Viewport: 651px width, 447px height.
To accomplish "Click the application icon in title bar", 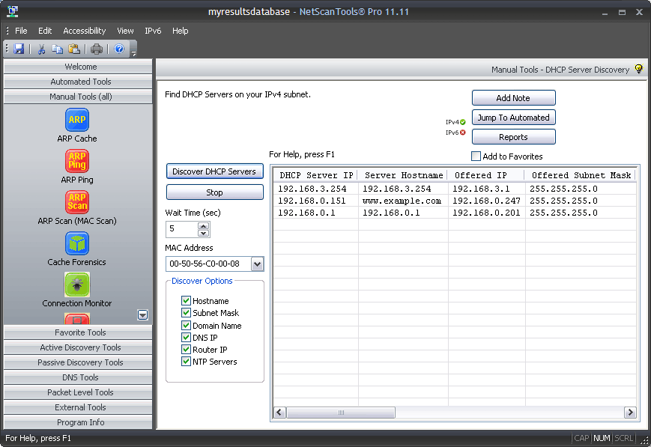I will (x=13, y=12).
